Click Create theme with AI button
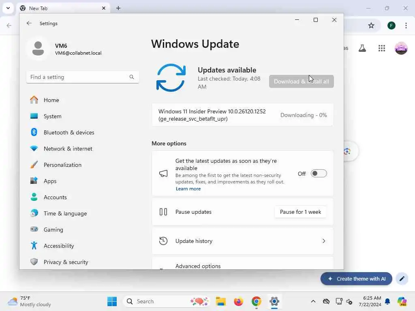Viewport: 415px width, 311px height. point(356,279)
